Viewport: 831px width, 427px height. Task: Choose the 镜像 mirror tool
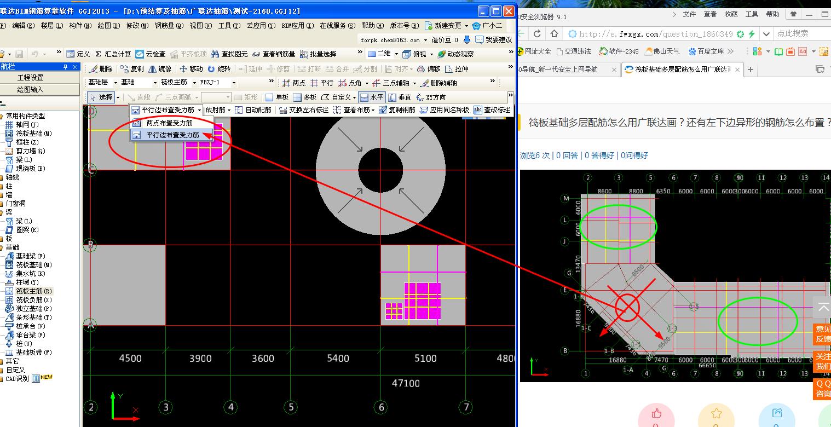tap(159, 69)
